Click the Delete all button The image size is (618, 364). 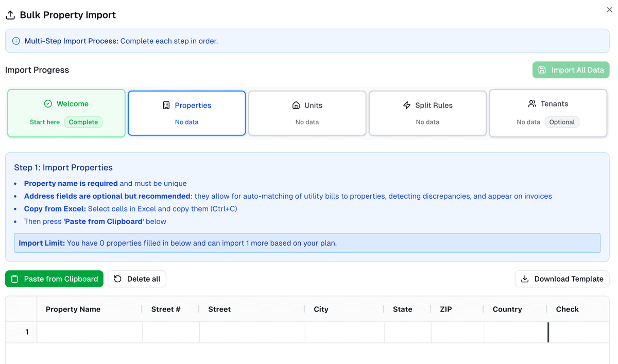[137, 279]
